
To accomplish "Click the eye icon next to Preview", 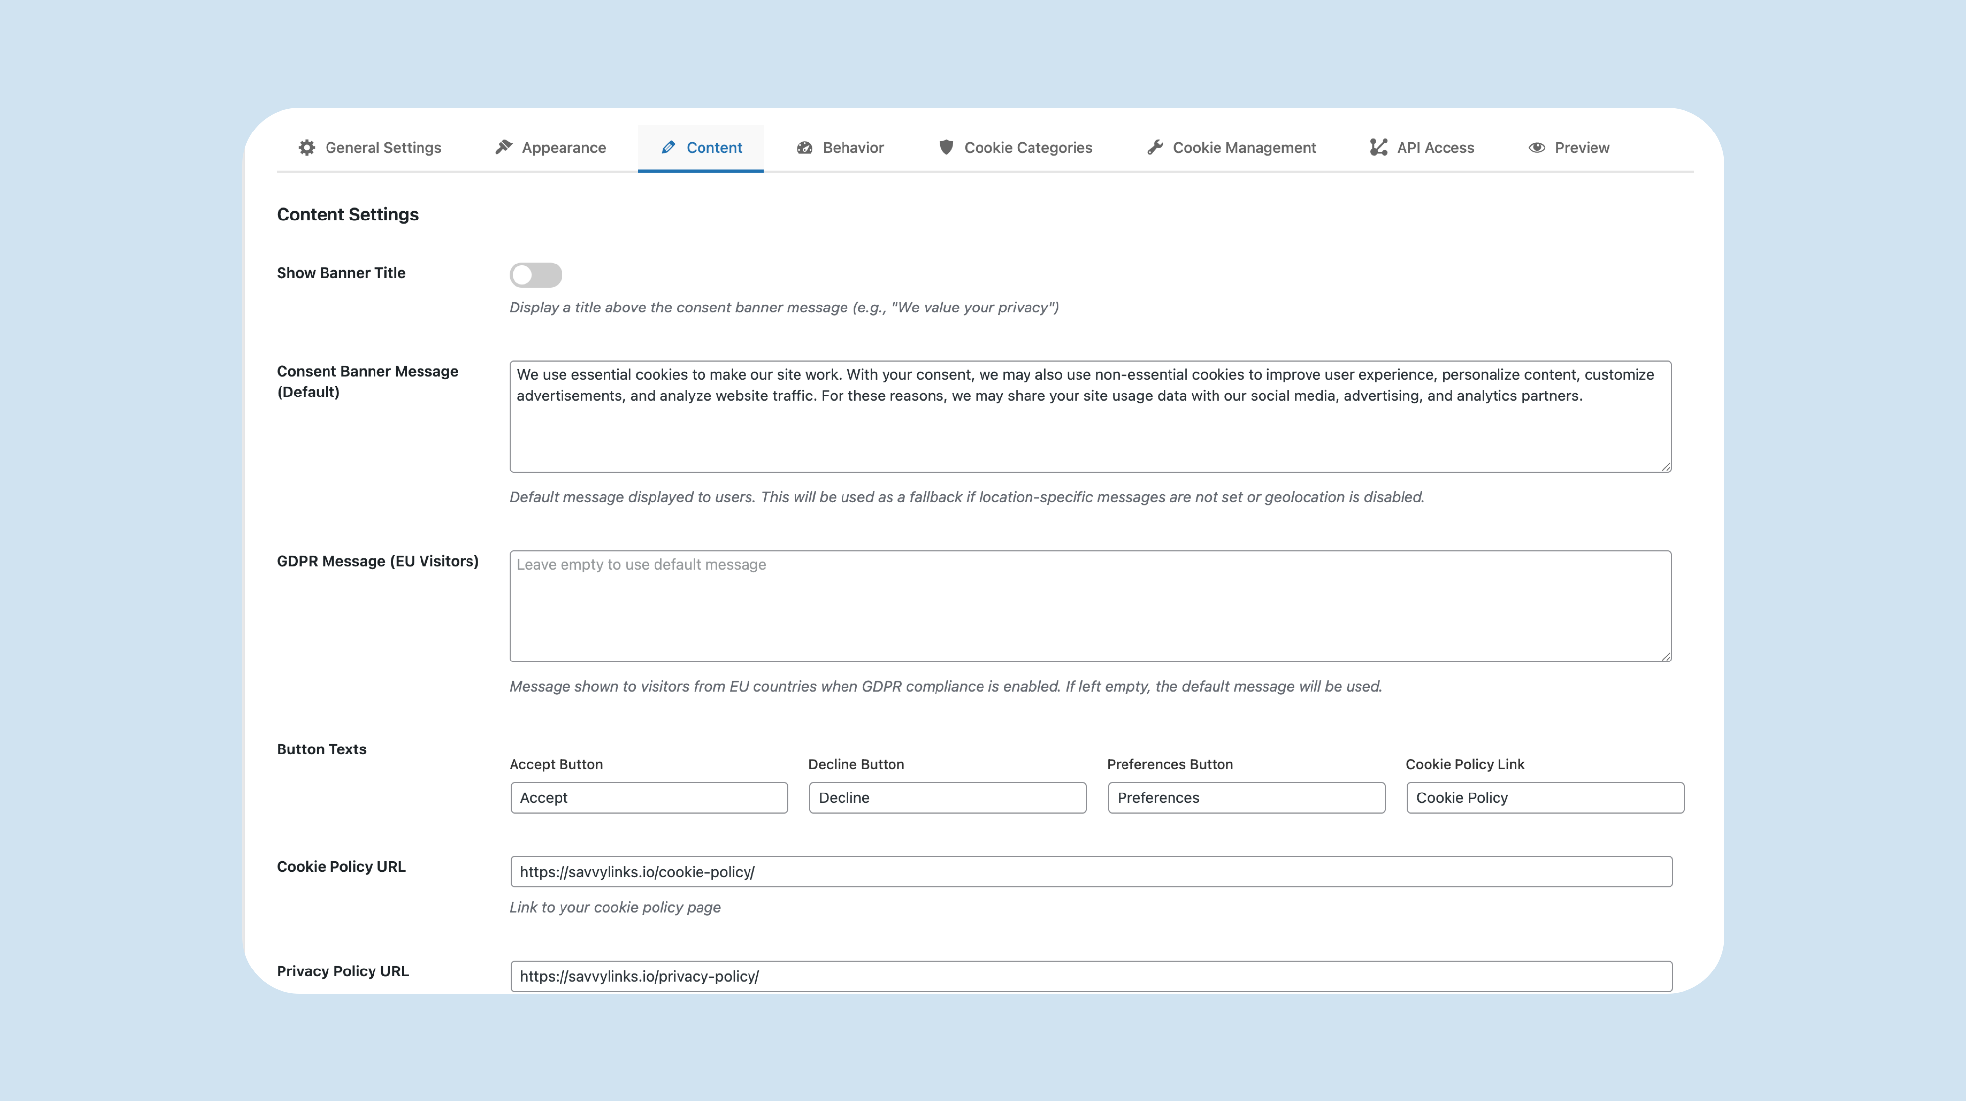I will pyautogui.click(x=1536, y=147).
